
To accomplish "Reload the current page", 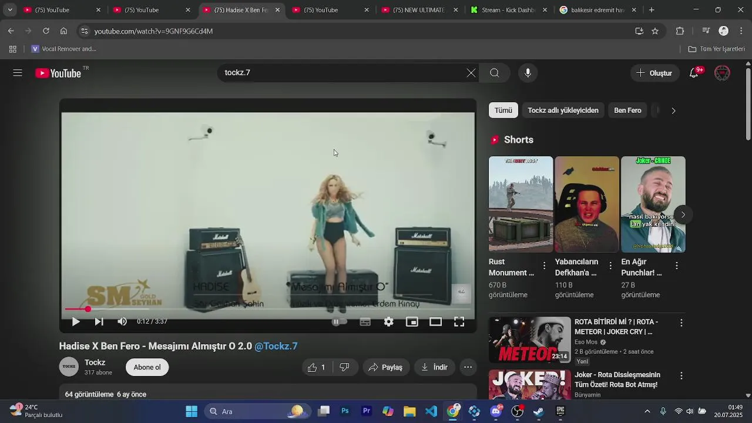I will (46, 31).
